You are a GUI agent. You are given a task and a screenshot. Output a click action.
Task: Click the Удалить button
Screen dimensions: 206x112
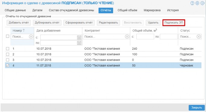153,23
